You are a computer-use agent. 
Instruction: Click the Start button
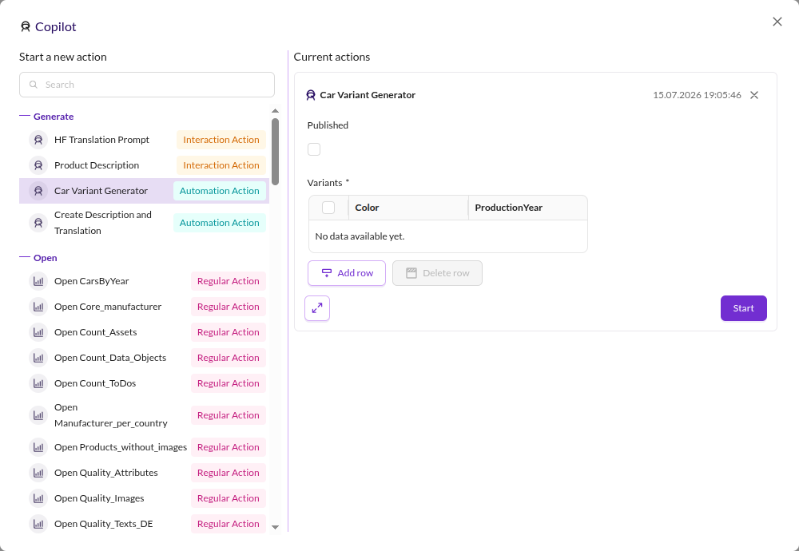[x=743, y=308]
